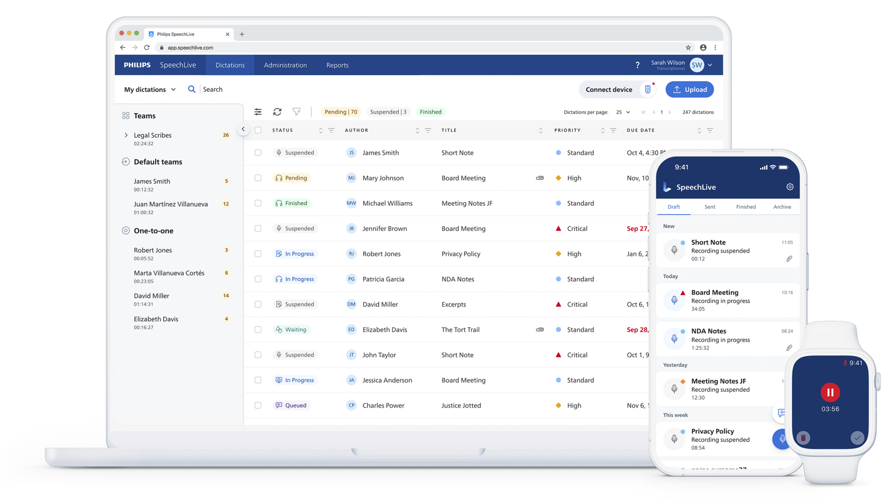Click the search magnifier icon
883x501 pixels.
192,89
